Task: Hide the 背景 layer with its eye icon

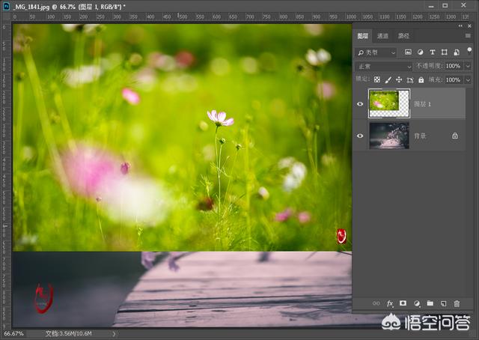Action: (360, 136)
